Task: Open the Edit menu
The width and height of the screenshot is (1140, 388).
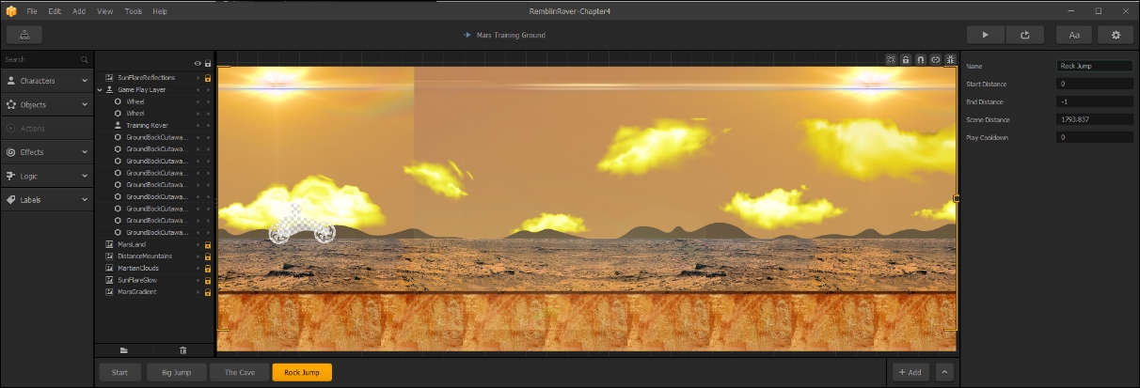Action: (x=55, y=11)
